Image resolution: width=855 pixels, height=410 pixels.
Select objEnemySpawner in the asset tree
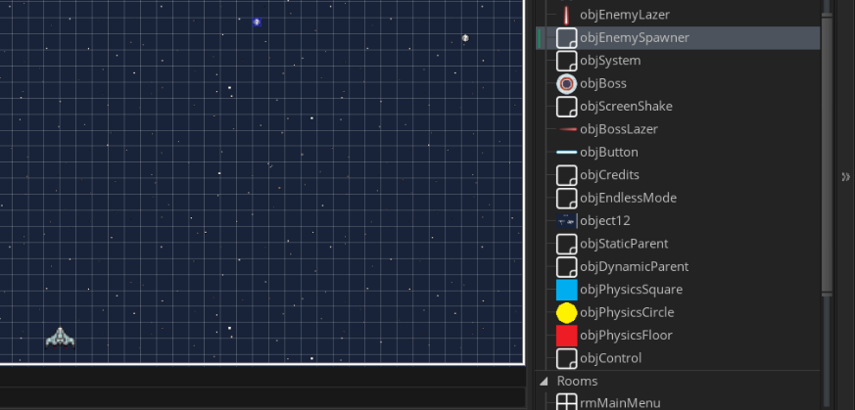tap(635, 38)
